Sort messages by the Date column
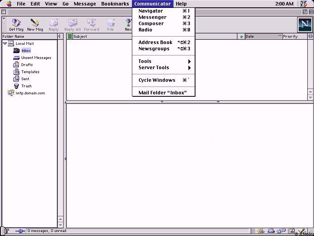Screen dimensions: 314x236 (x=261, y=37)
